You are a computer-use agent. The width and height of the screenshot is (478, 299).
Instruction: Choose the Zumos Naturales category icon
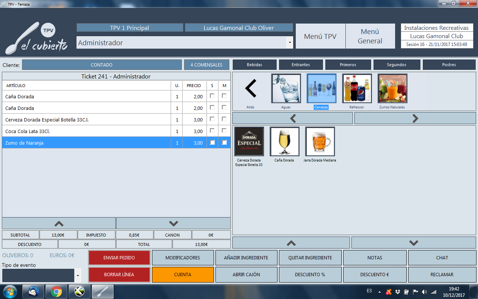pyautogui.click(x=392, y=89)
